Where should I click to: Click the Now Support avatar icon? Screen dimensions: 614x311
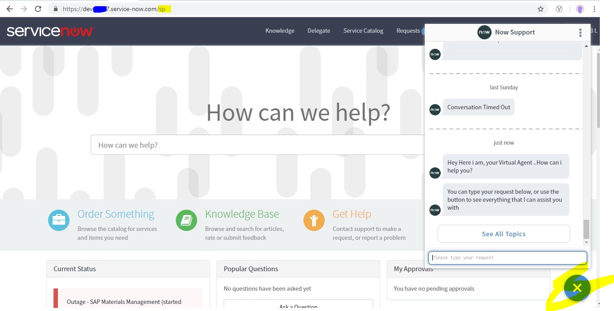[x=484, y=32]
